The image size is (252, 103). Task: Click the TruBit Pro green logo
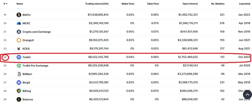pyautogui.click(x=19, y=65)
